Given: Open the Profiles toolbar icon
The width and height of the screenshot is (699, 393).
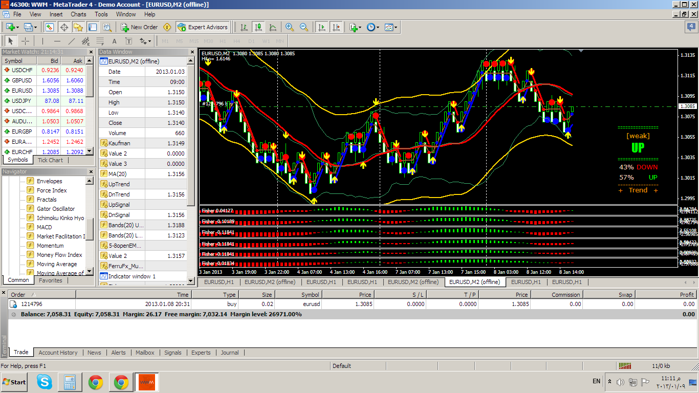Looking at the screenshot, I should pyautogui.click(x=30, y=27).
